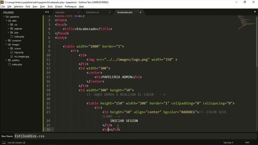Open the Goto menu

coord(42,6)
